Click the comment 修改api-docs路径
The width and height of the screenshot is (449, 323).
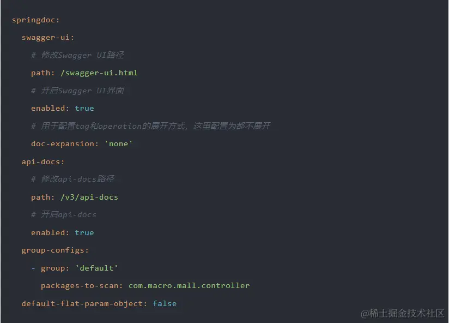point(72,179)
